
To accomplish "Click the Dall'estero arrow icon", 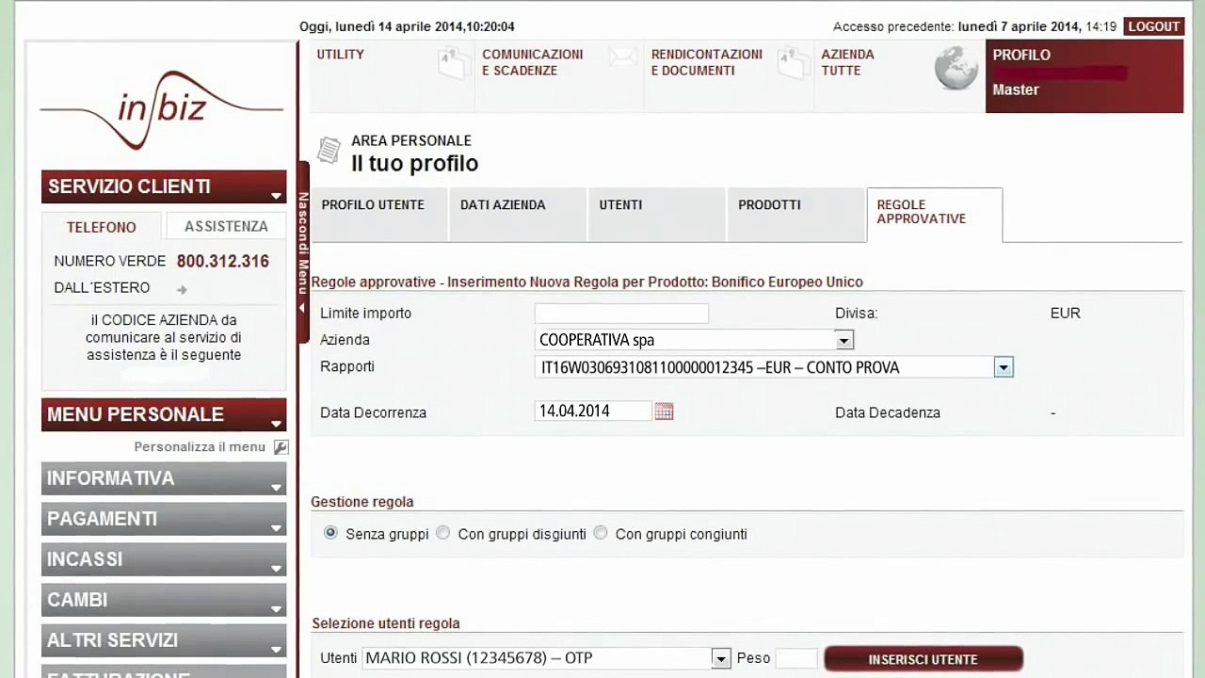I will click(x=182, y=289).
